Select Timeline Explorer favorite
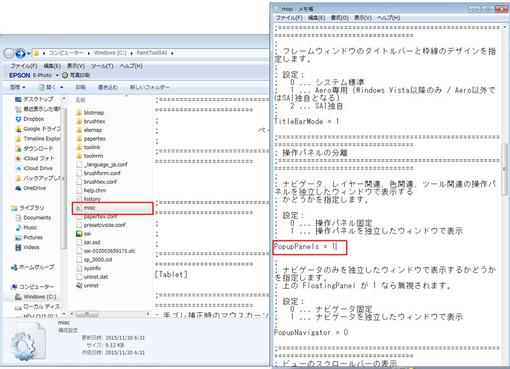 click(38, 139)
